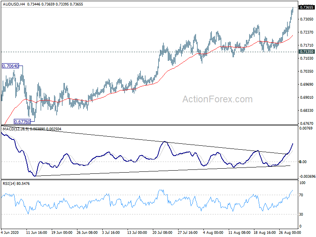The height and width of the screenshot is (237, 316).
Task: Click the 27 Jul 16:00 time label
Action: pyautogui.click(x=188, y=232)
